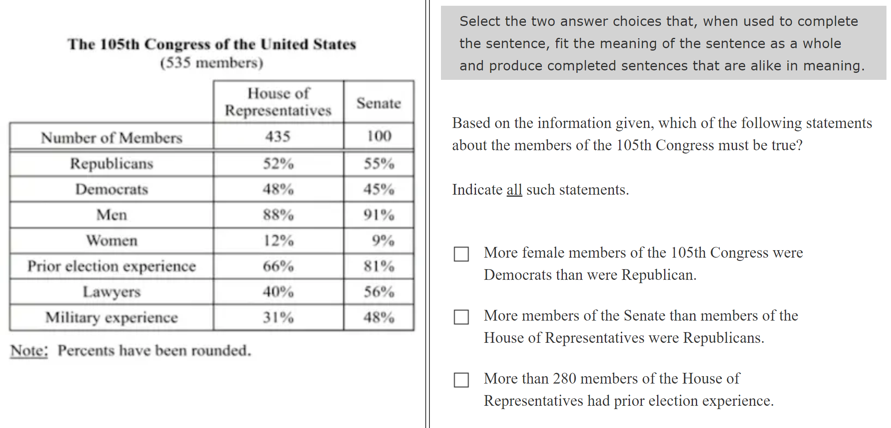The image size is (891, 428).
Task: Select the answer text about prior election experience
Action: click(628, 389)
